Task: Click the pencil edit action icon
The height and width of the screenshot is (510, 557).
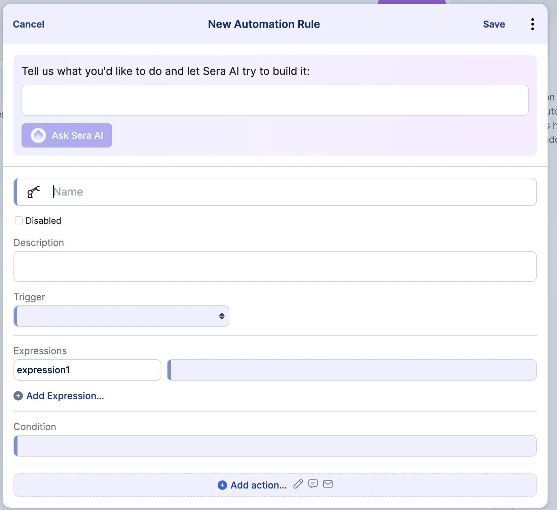Action: coord(298,484)
